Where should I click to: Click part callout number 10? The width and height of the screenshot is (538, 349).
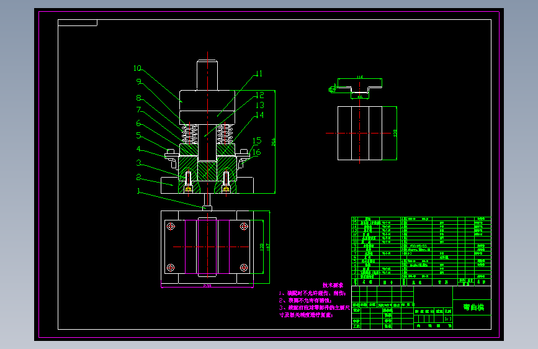pos(137,68)
